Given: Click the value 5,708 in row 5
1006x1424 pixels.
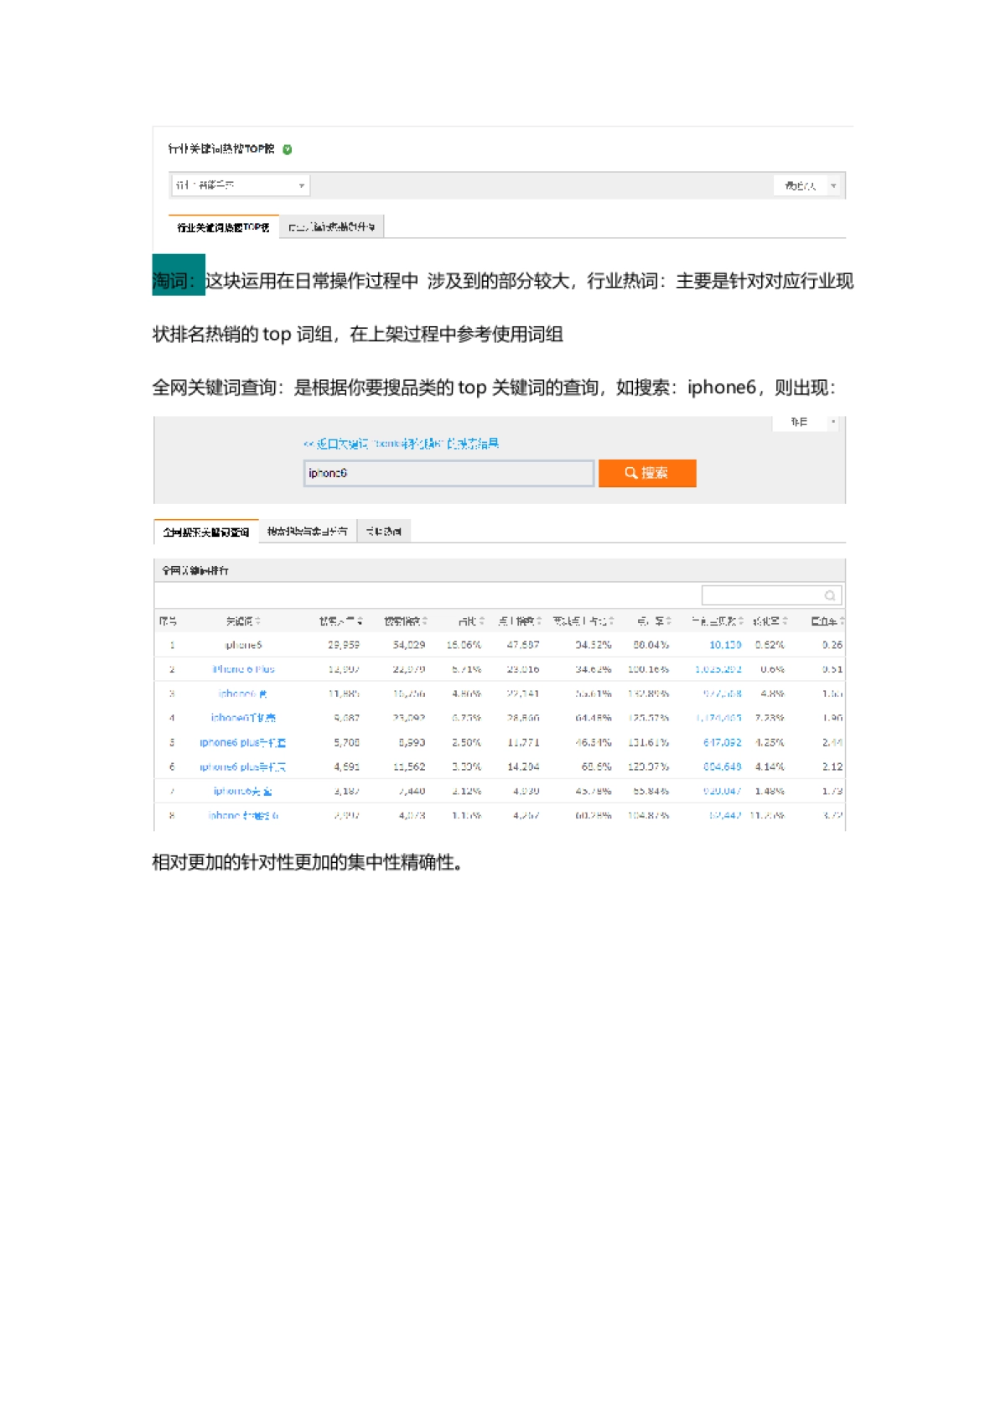Looking at the screenshot, I should pos(347,743).
